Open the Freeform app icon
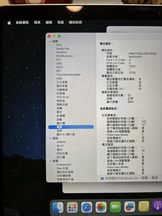 pyautogui.click(x=130, y=207)
